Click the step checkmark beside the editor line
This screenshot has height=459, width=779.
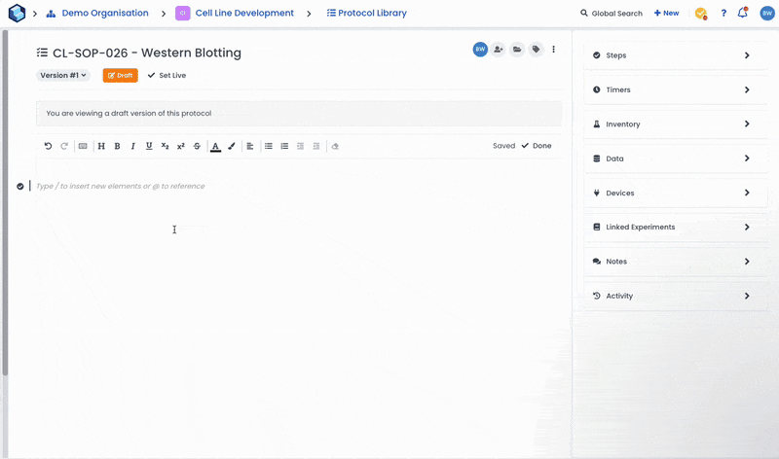pyautogui.click(x=19, y=187)
